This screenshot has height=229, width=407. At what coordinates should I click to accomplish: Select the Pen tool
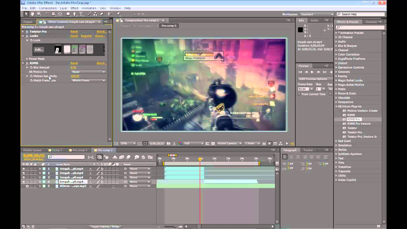click(x=74, y=14)
